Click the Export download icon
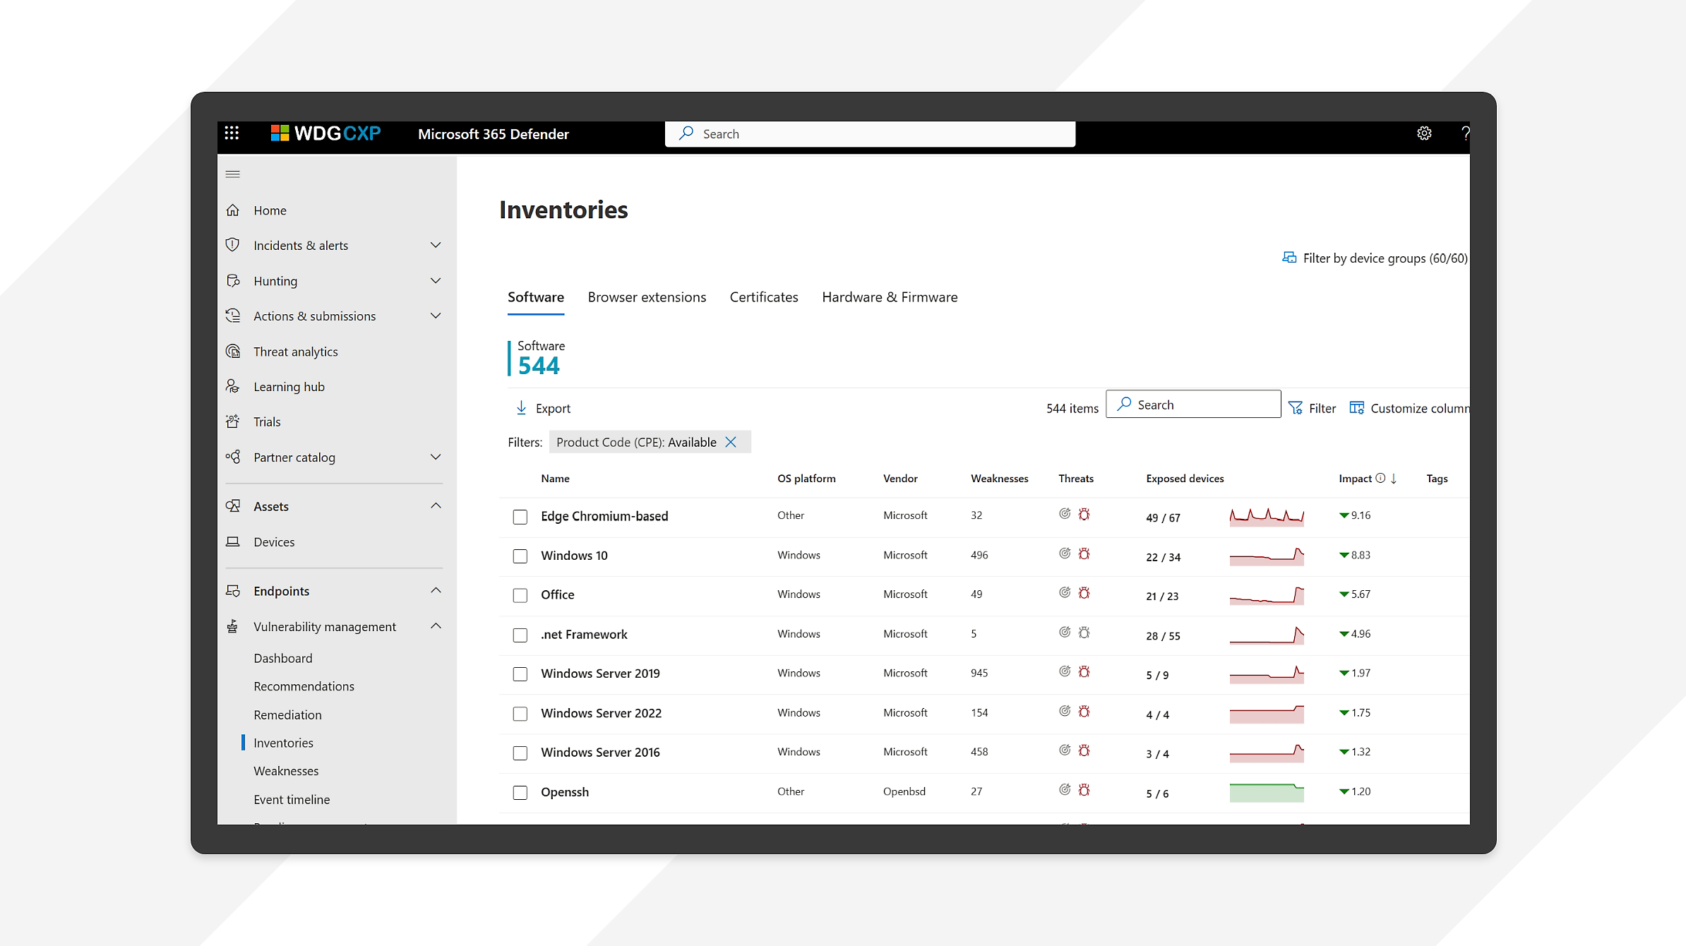This screenshot has height=946, width=1686. pos(521,408)
